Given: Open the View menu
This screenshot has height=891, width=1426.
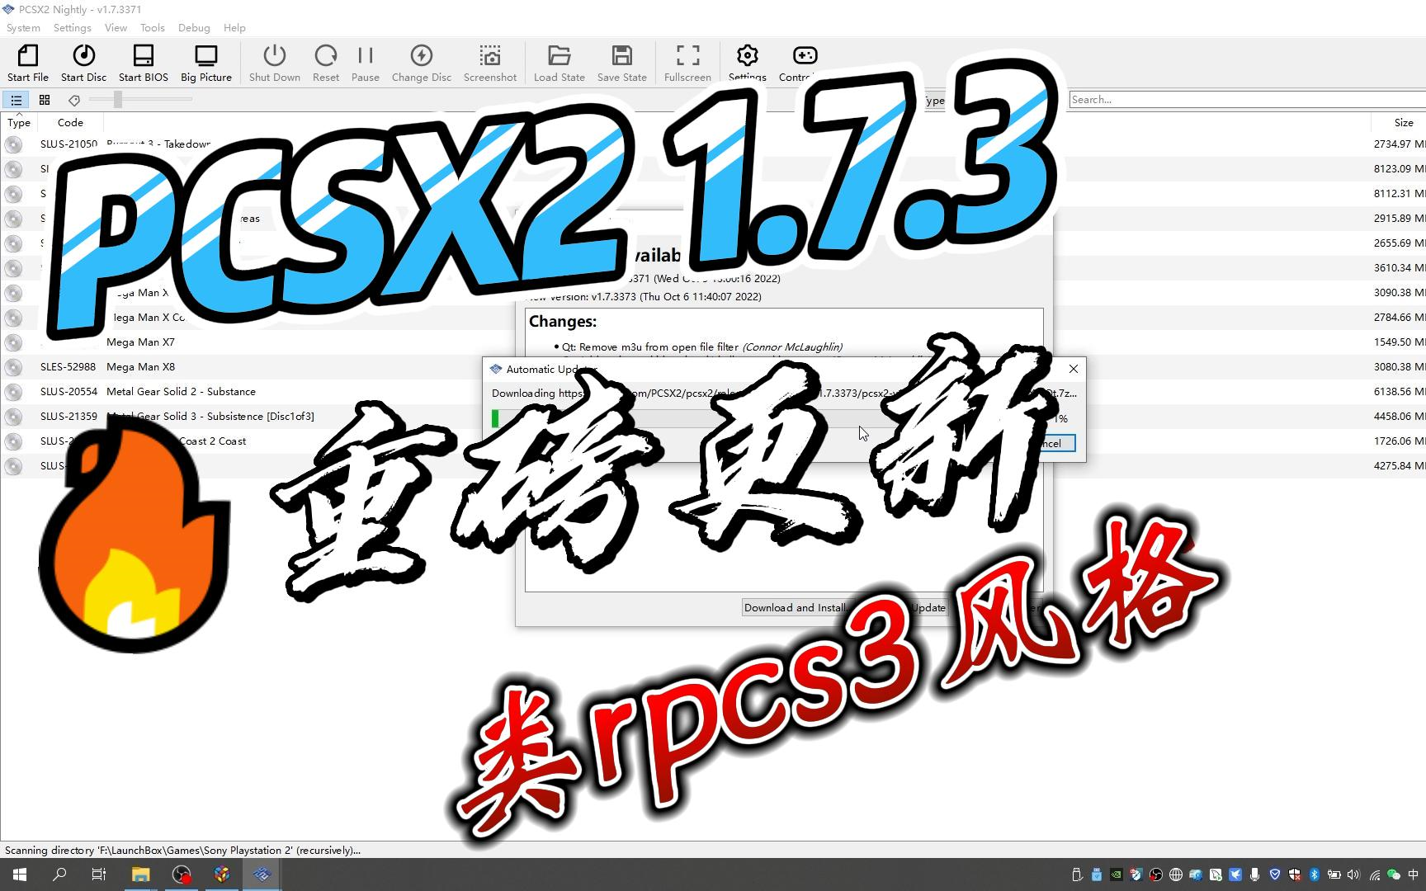Looking at the screenshot, I should (x=116, y=27).
